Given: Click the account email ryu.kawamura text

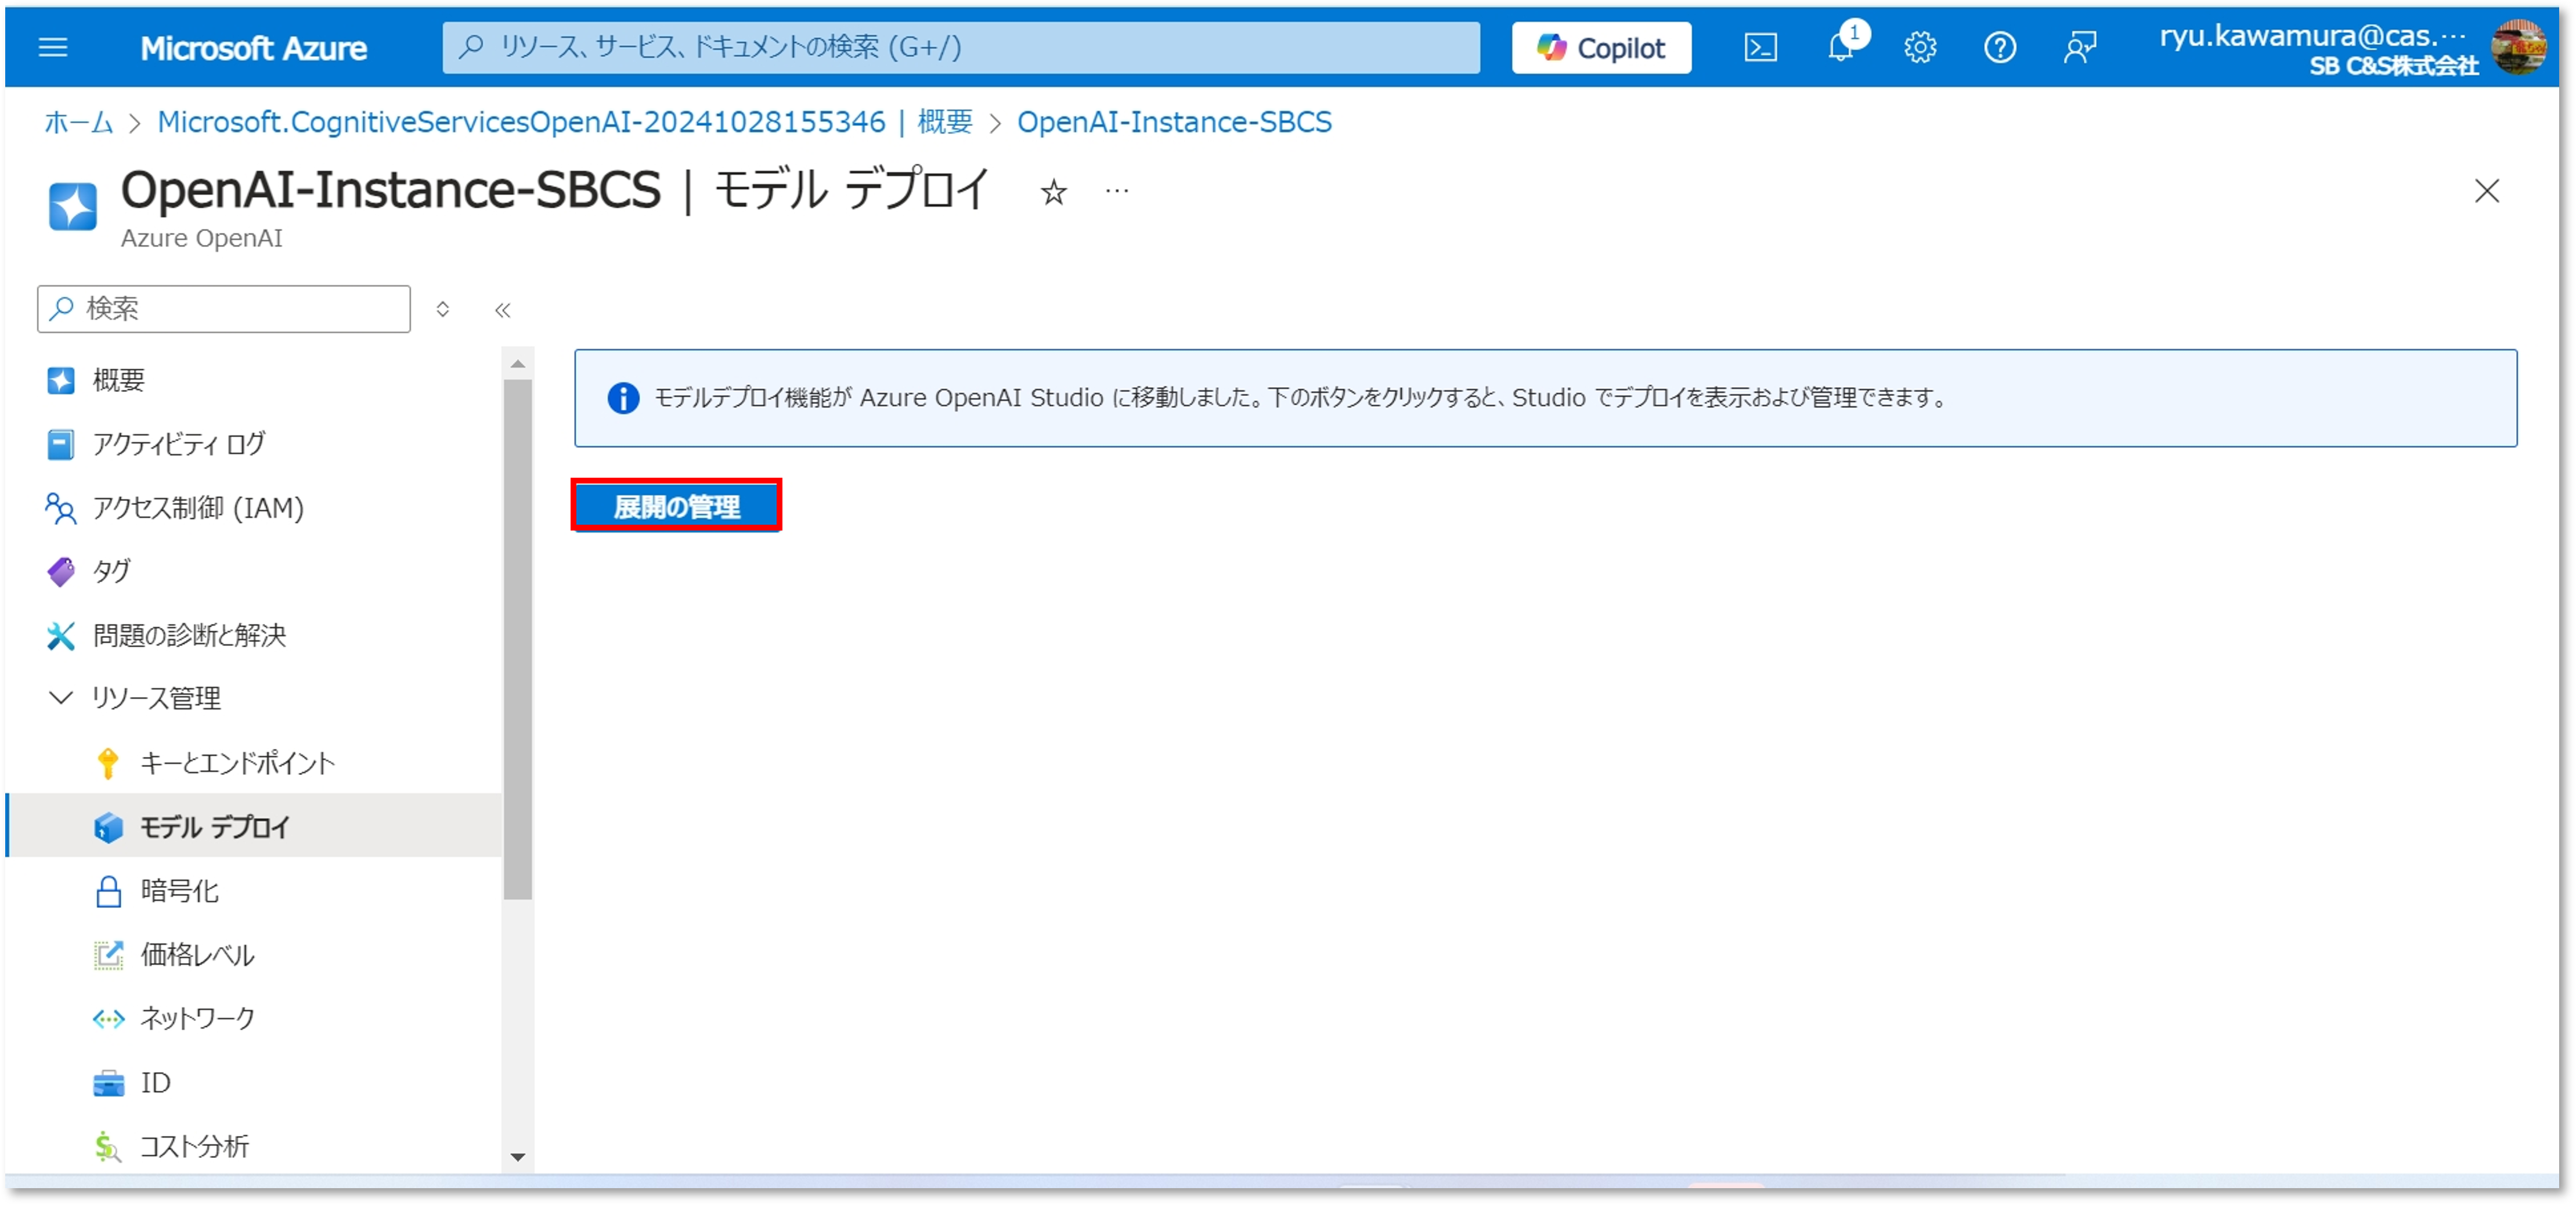Looking at the screenshot, I should coord(2312,36).
